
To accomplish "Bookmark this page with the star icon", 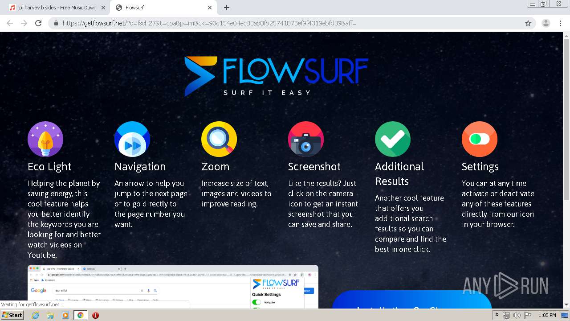I will (x=528, y=23).
